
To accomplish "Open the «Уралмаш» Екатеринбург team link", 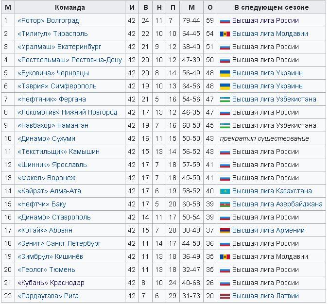I will pyautogui.click(x=59, y=47).
